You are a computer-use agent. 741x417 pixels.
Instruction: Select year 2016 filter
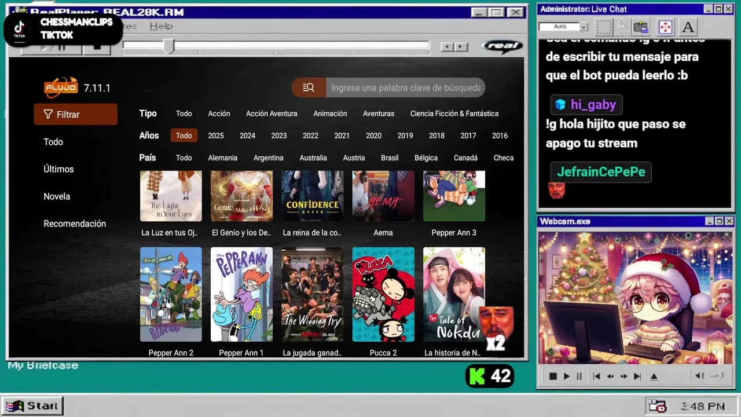coord(500,136)
